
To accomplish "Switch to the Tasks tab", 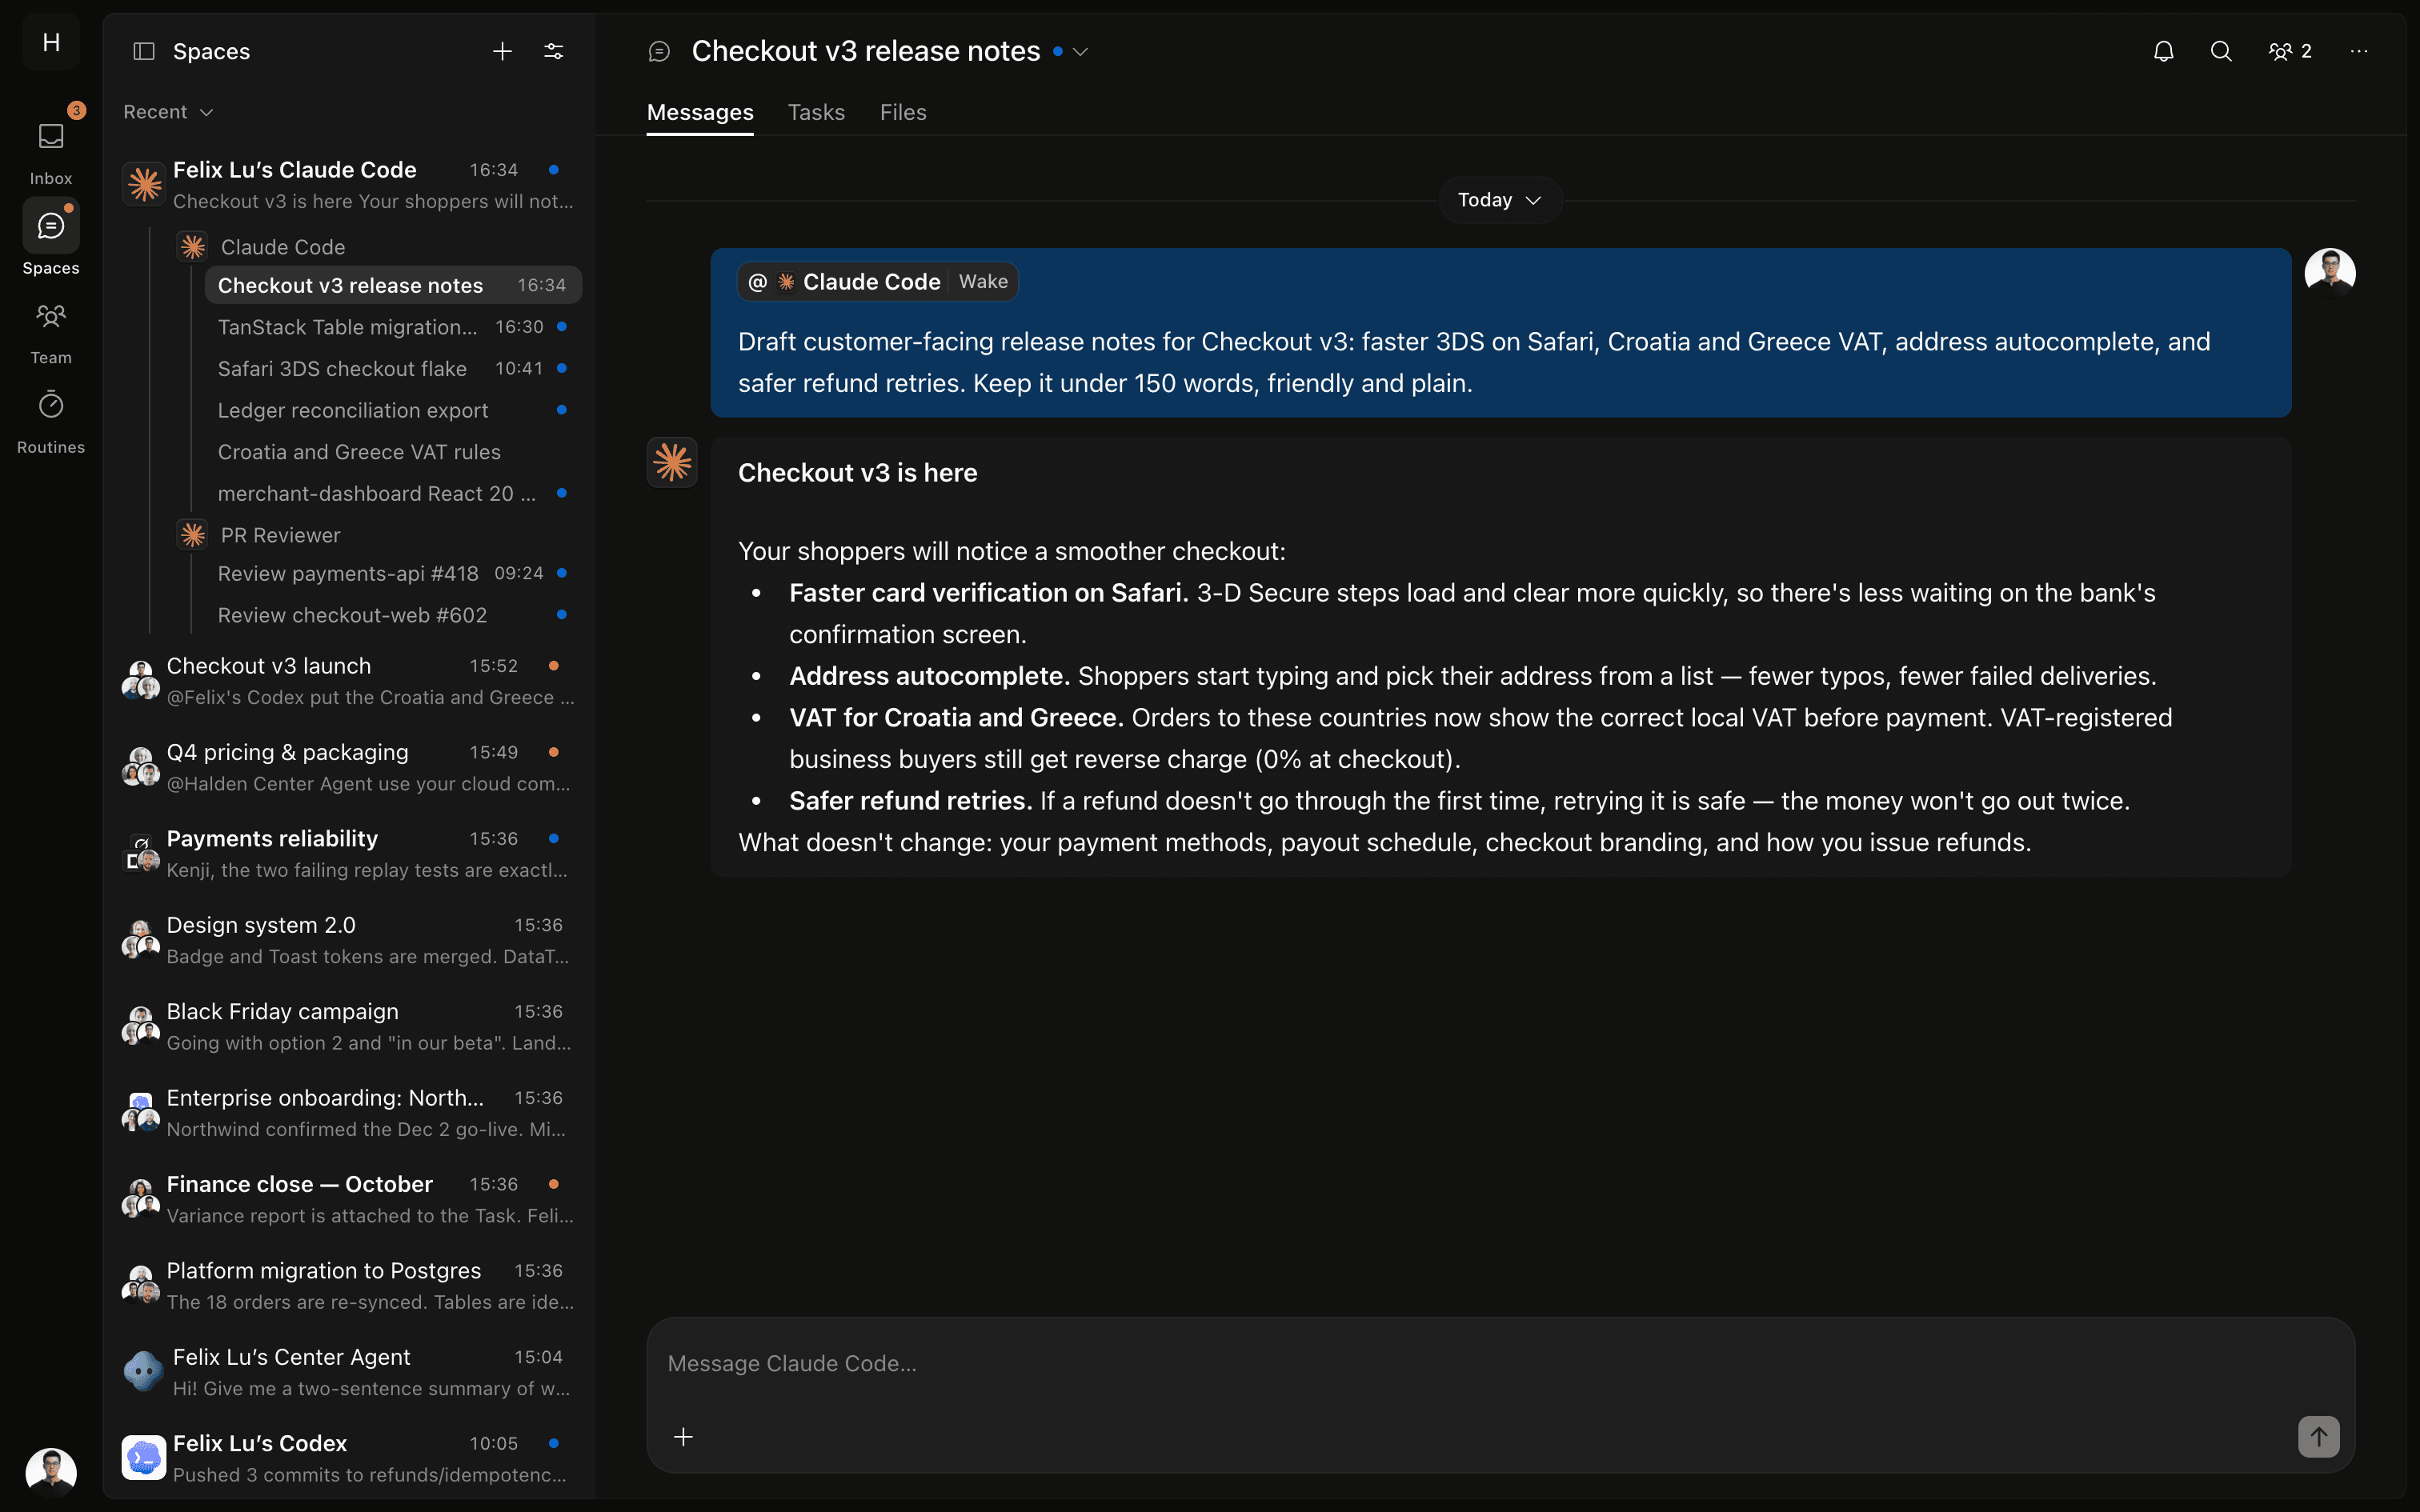I will (x=816, y=112).
